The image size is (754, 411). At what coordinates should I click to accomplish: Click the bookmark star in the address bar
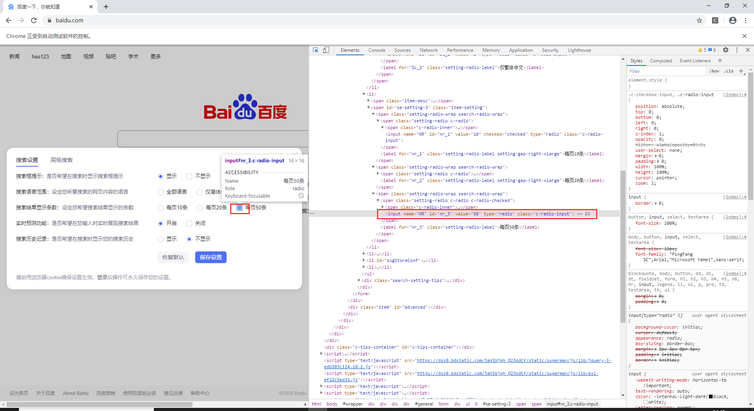(x=699, y=20)
